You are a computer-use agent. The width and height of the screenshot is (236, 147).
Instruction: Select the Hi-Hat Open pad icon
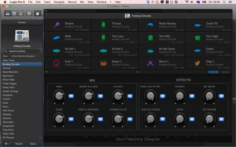(150, 51)
